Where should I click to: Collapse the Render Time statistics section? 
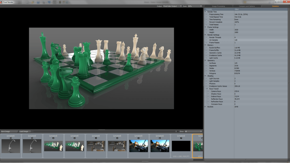[x=205, y=12]
